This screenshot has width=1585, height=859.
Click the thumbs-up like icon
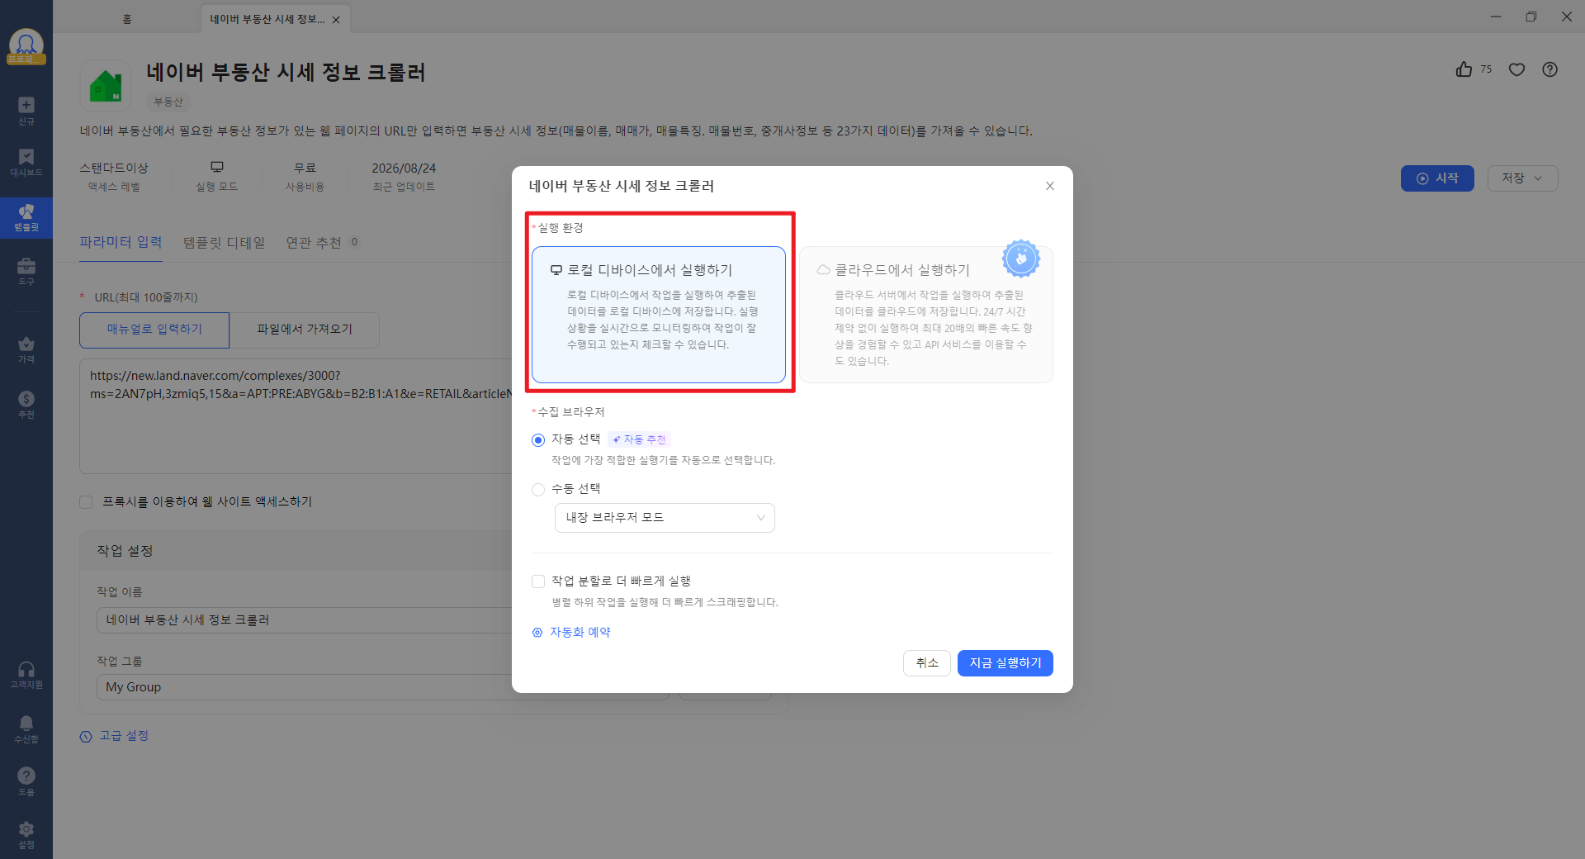click(x=1464, y=69)
